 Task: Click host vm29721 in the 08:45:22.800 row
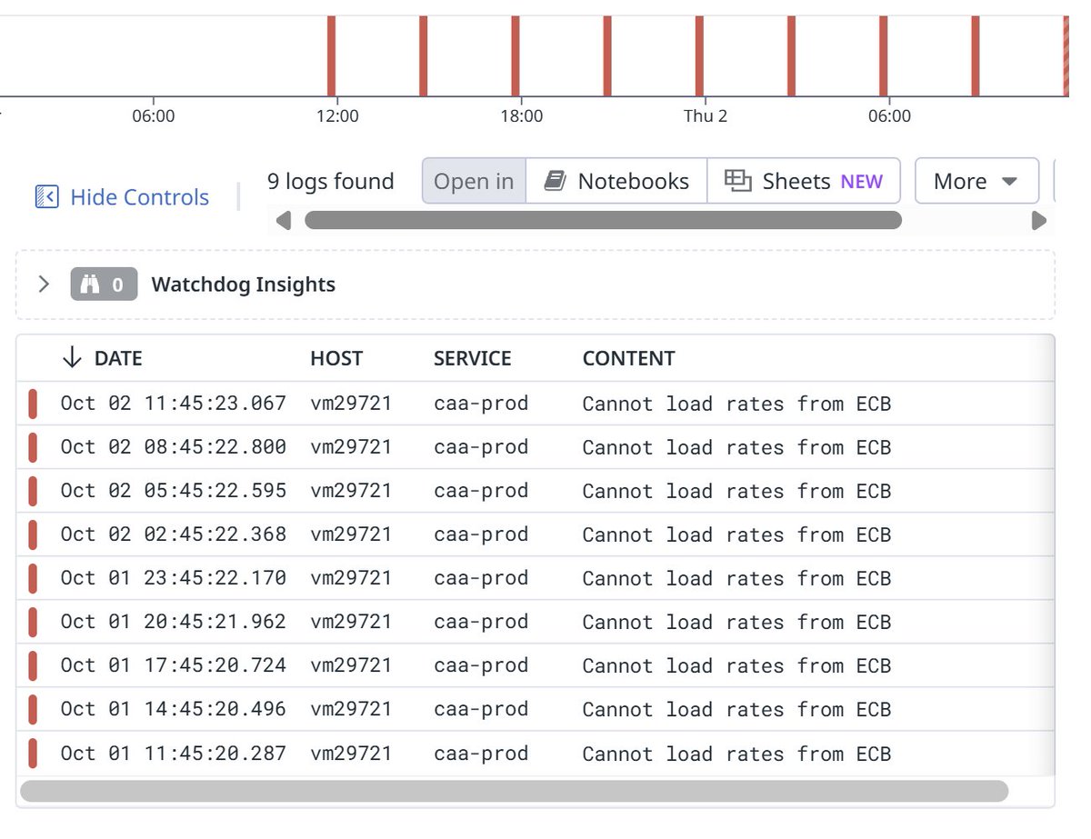(x=351, y=447)
